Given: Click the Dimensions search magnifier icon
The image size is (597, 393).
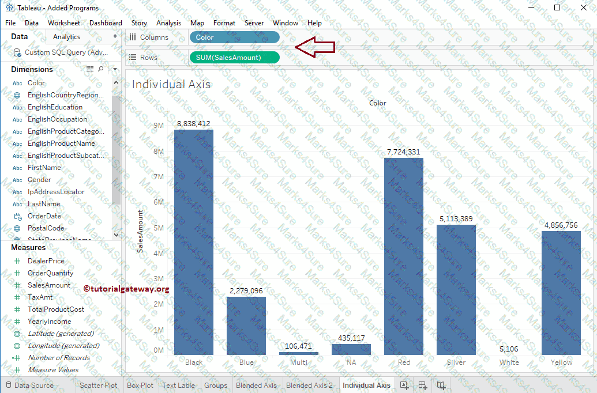Looking at the screenshot, I should point(101,69).
